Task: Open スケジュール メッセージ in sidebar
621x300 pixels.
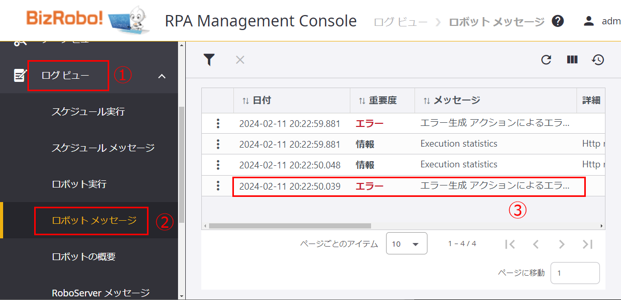Action: click(103, 148)
